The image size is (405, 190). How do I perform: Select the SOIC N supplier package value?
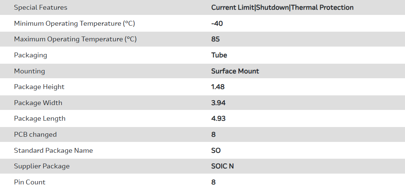tap(222, 166)
